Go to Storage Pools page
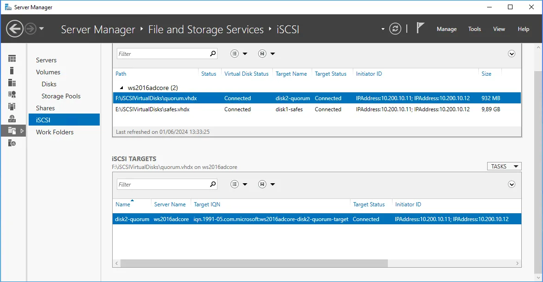This screenshot has height=282, width=543. click(x=61, y=96)
